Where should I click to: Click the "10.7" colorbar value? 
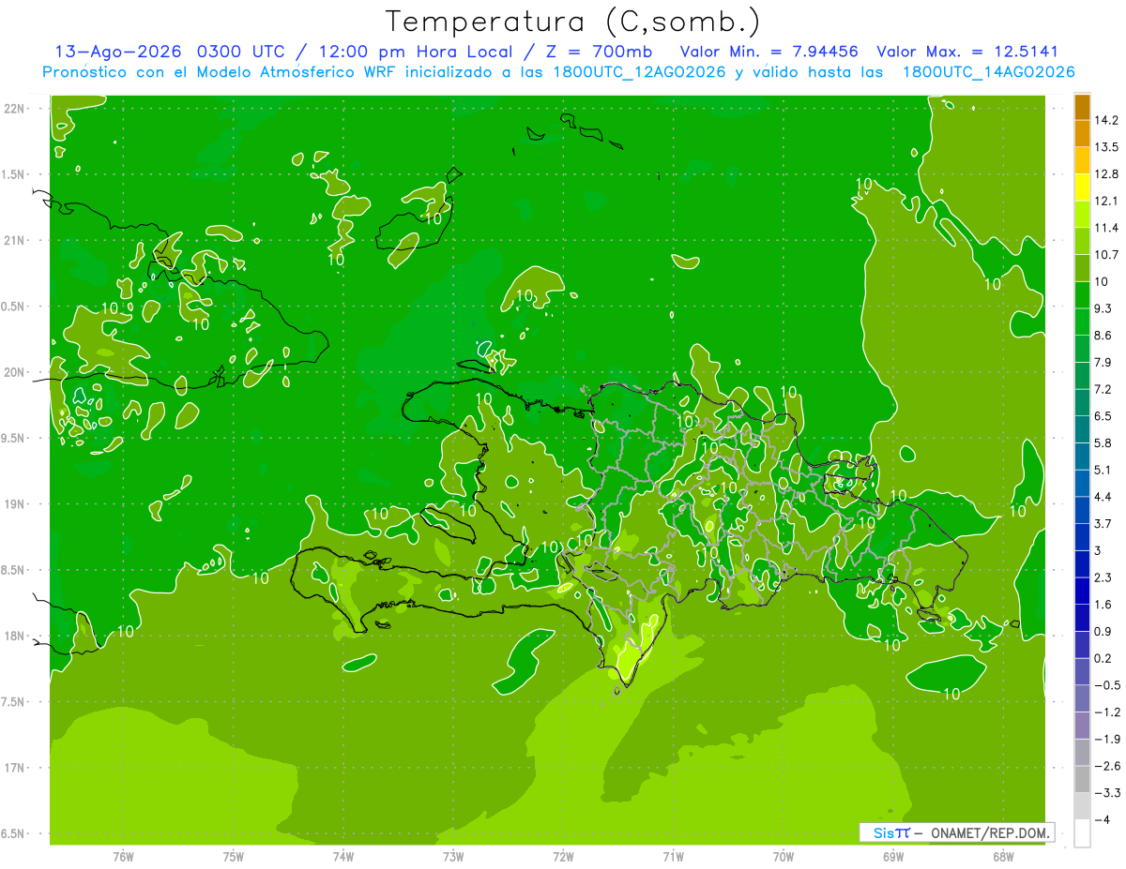[x=1106, y=254]
